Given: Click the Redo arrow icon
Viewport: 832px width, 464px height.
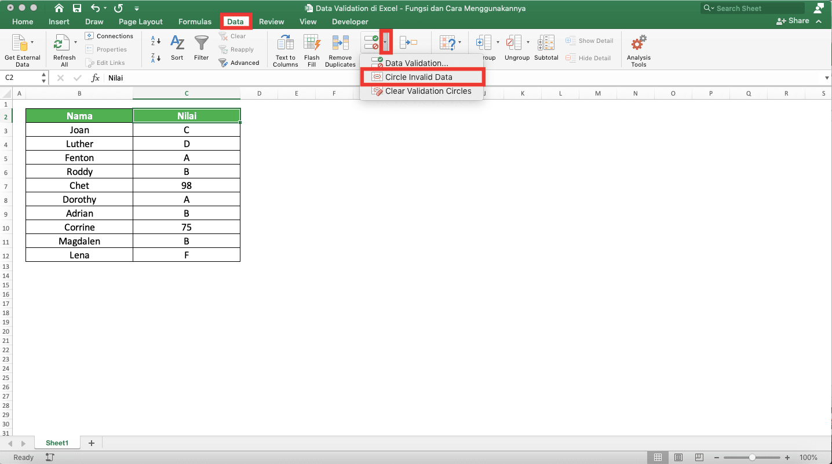Looking at the screenshot, I should 118,8.
